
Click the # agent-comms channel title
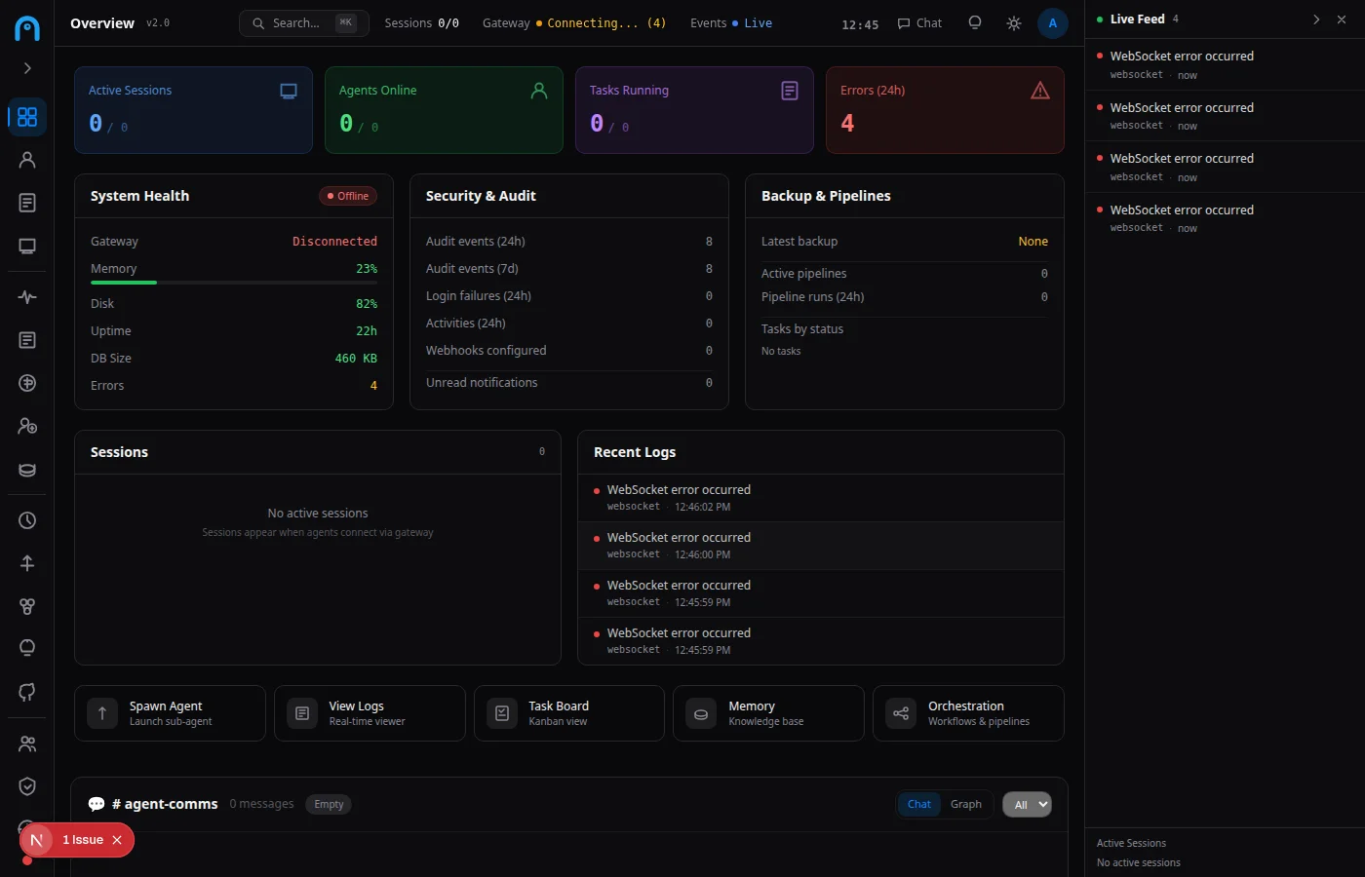165,804
